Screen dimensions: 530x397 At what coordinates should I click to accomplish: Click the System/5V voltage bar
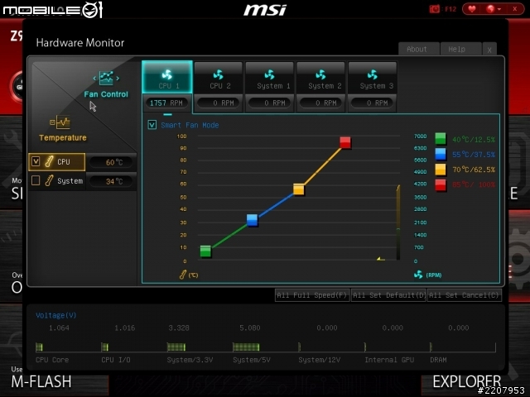click(246, 347)
